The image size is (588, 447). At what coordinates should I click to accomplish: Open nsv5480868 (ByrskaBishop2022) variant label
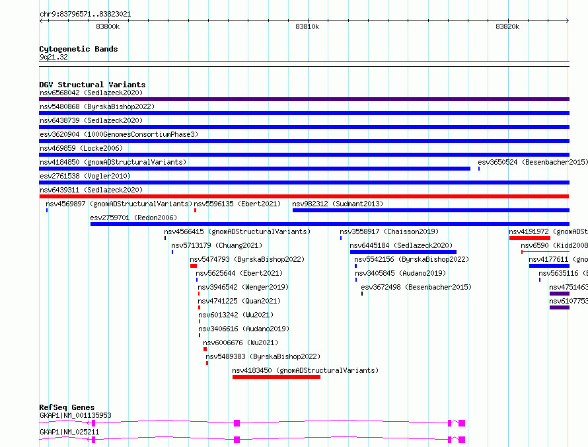pos(97,106)
